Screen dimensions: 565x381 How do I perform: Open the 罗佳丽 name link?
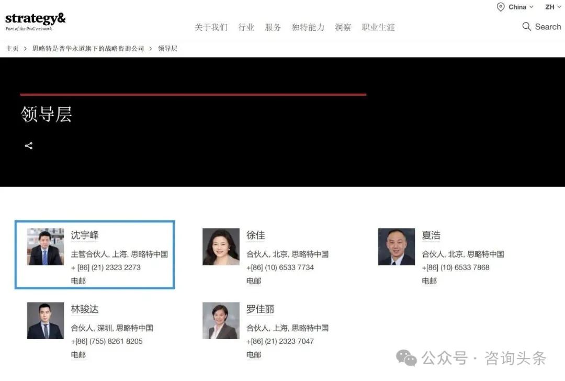(260, 309)
